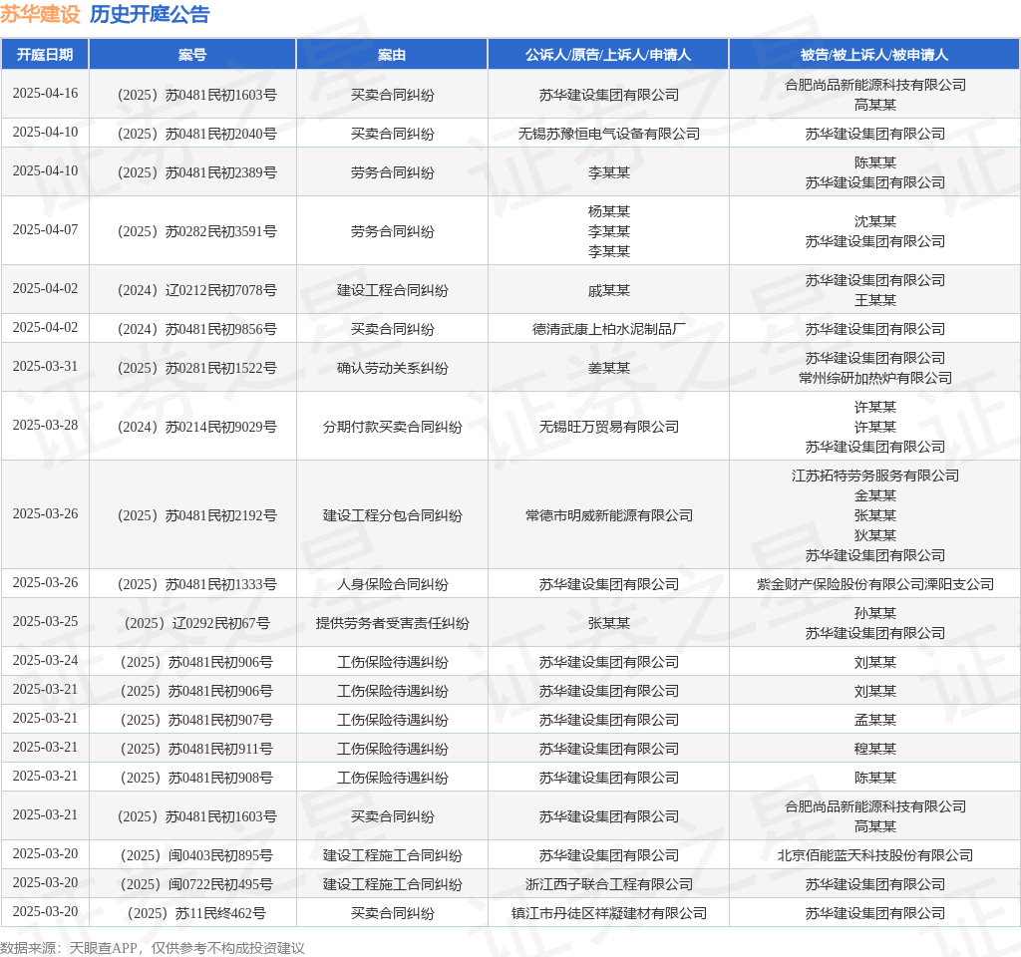Click the cause 提供劳务者受害责任纠纷
The image size is (1021, 957).
click(392, 624)
